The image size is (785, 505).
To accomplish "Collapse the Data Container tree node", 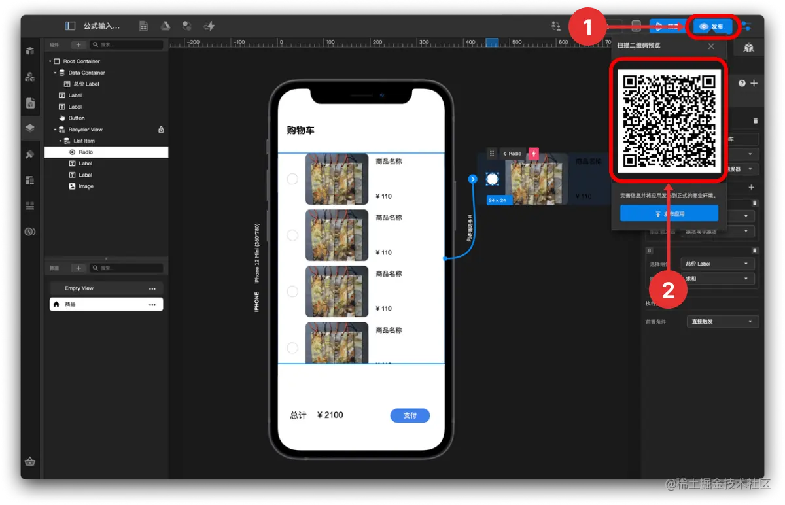I will click(55, 73).
